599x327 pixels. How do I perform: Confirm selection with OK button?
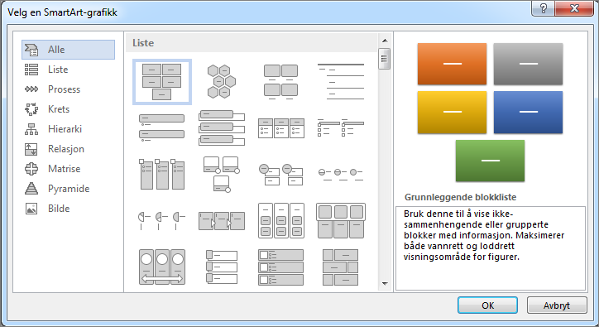(488, 305)
